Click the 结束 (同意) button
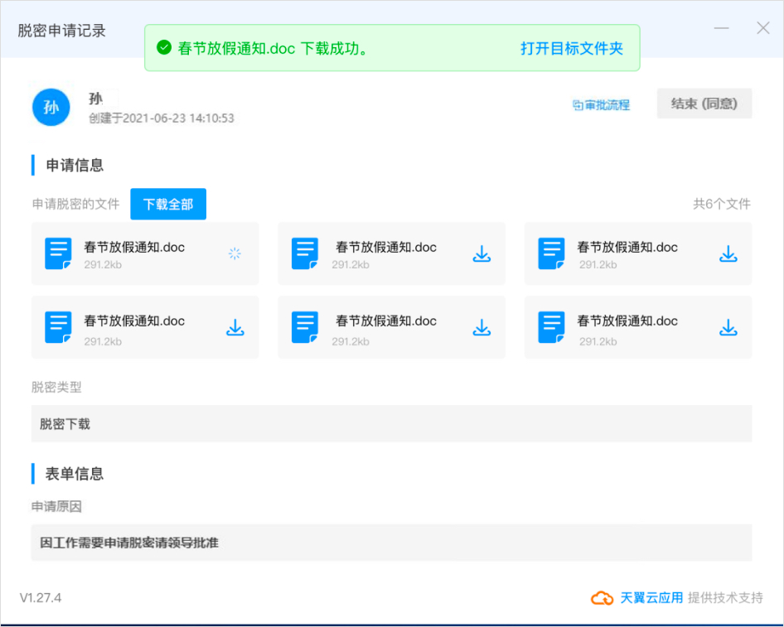 pyautogui.click(x=704, y=104)
